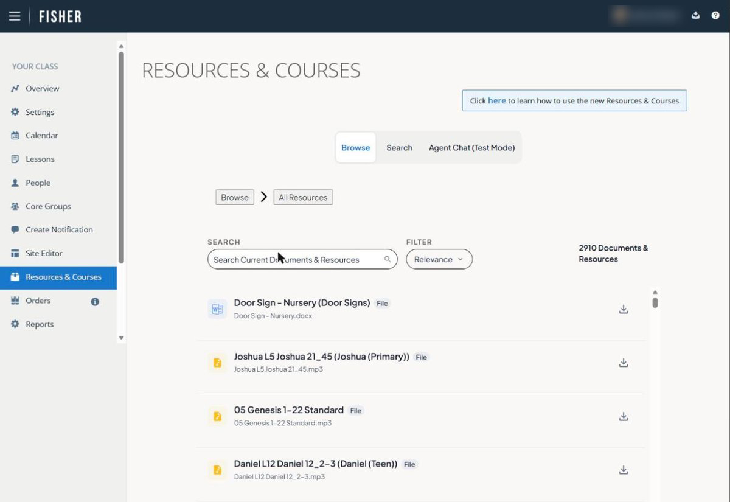This screenshot has height=502, width=730.
Task: Click the Lessons document icon
Action: coord(15,159)
